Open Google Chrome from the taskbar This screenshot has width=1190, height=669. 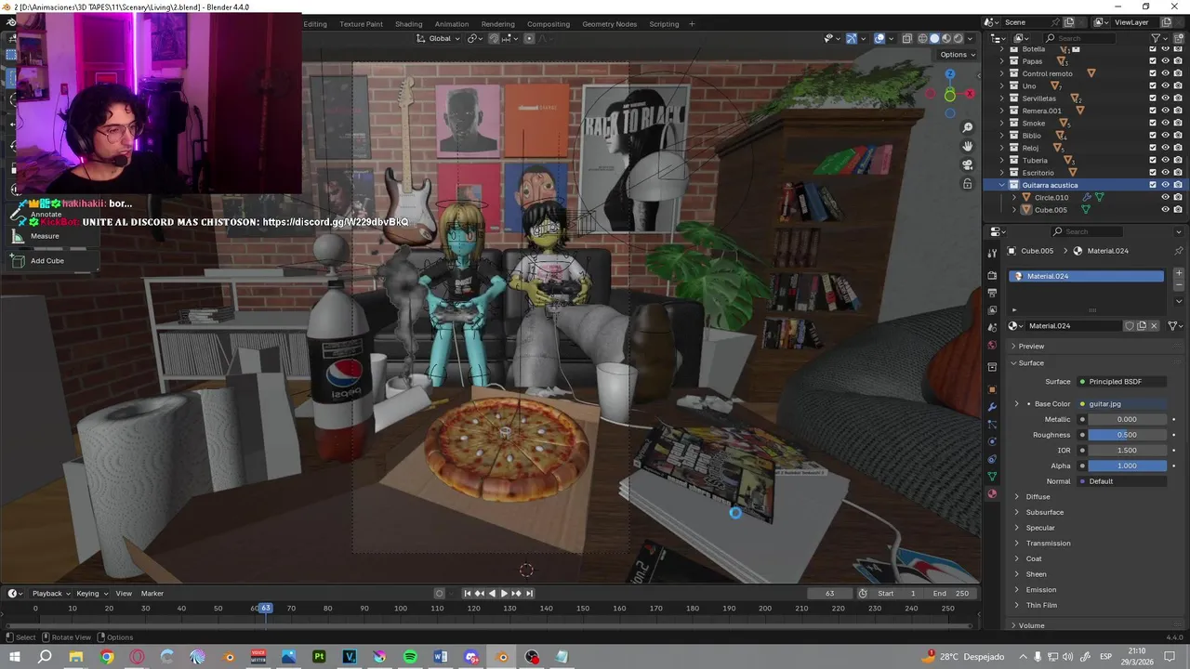(x=107, y=657)
